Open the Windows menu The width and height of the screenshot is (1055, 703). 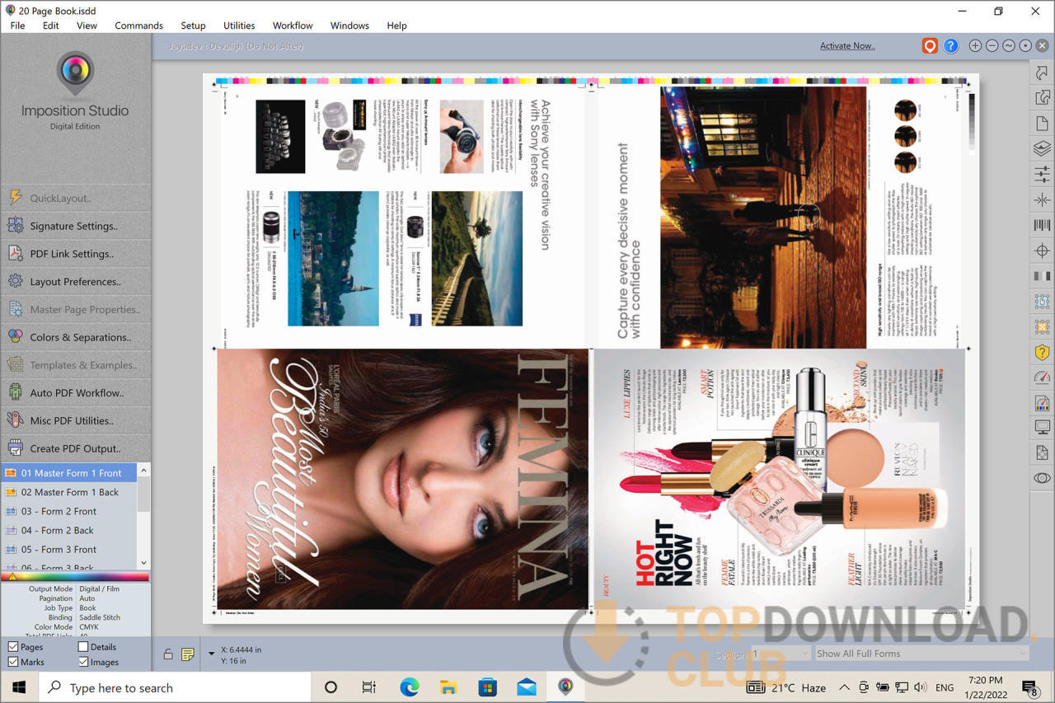click(x=349, y=26)
